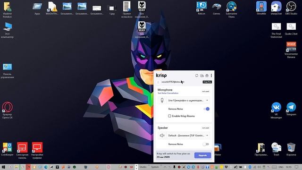The width and height of the screenshot is (302, 170).
Task: Click Speaker not used status badge
Action: coord(206,128)
